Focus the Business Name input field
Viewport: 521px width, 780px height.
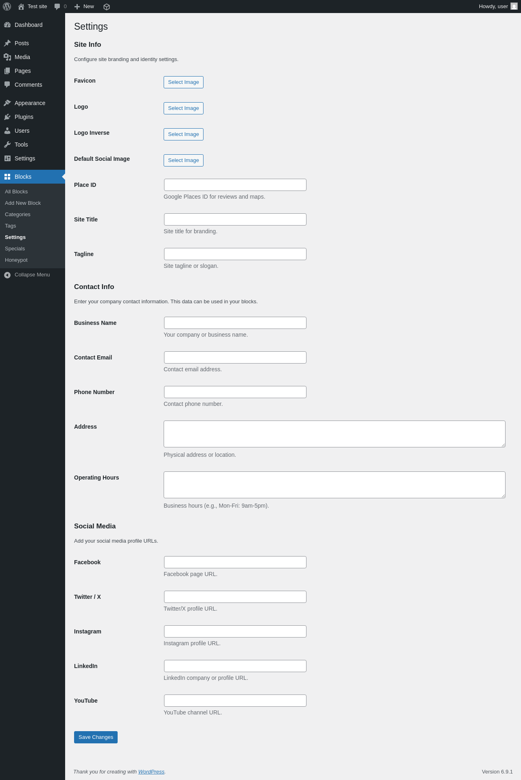click(235, 323)
